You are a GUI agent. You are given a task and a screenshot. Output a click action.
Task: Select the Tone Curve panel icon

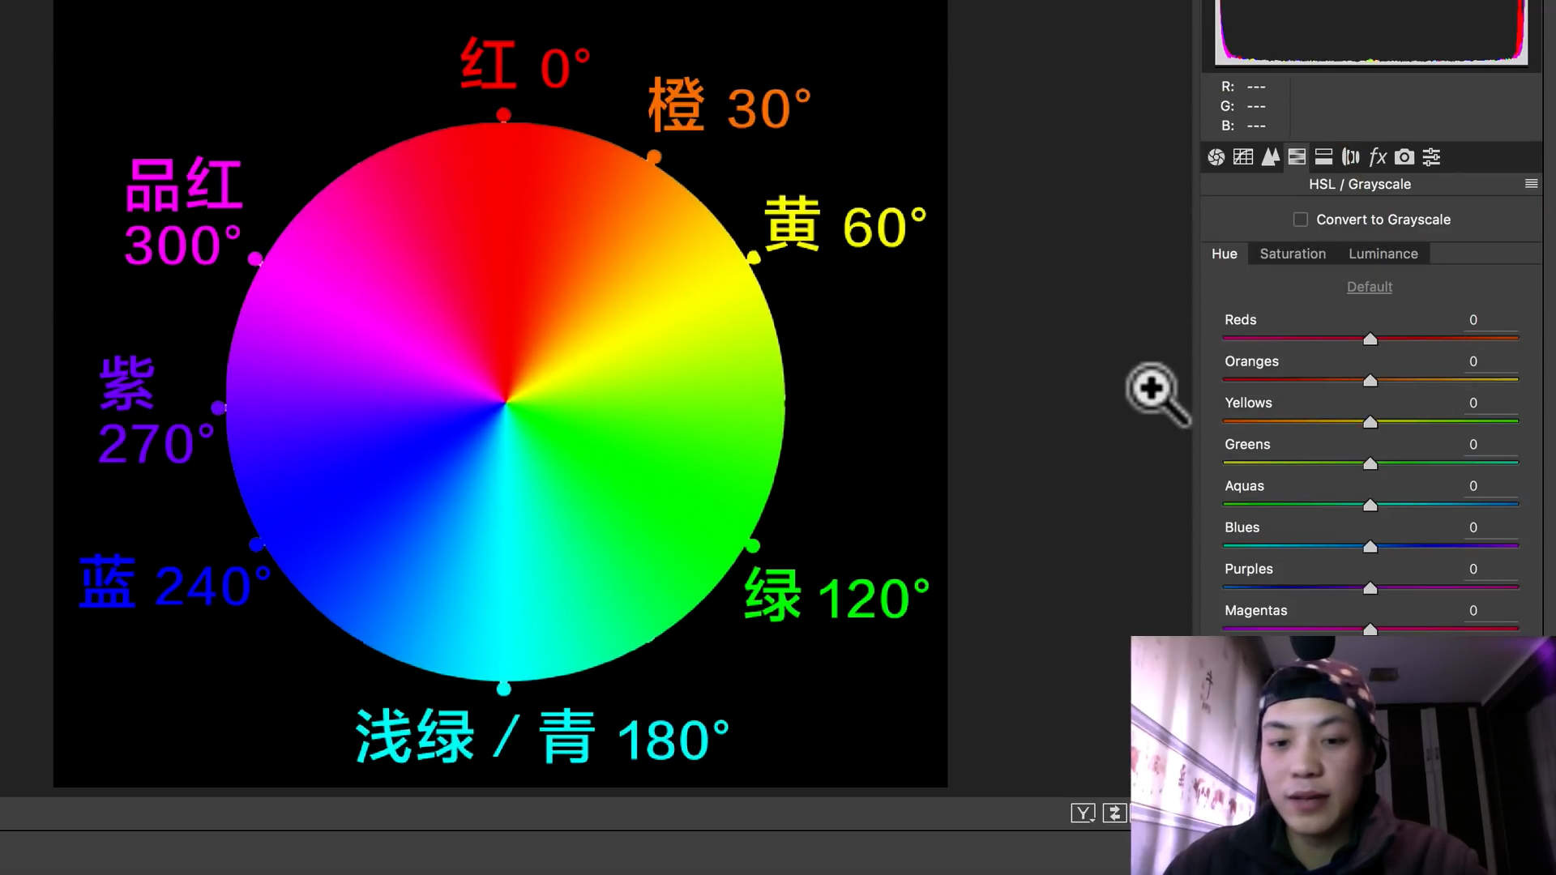click(x=1242, y=156)
